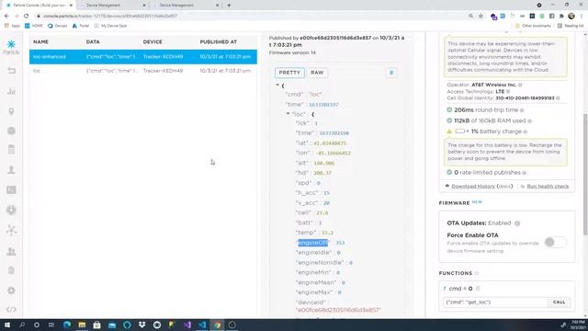Open the code brackets icon in sidebar

[11, 310]
